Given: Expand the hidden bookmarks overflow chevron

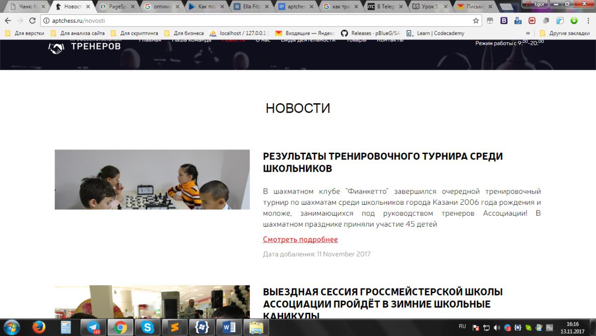Looking at the screenshot, I should pyautogui.click(x=528, y=34).
